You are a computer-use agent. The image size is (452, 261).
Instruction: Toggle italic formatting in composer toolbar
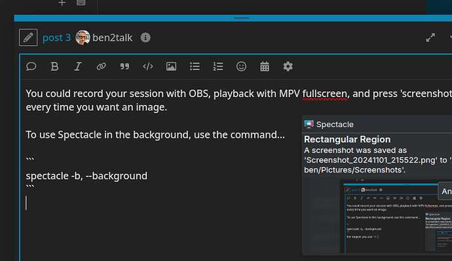(78, 67)
